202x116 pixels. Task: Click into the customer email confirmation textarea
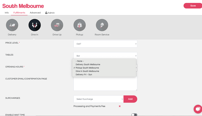point(105,83)
